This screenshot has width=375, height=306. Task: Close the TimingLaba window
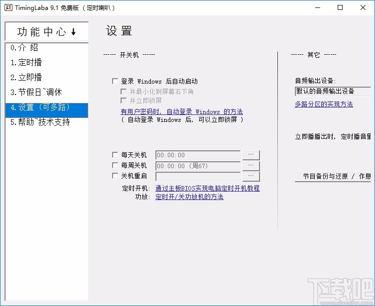[x=363, y=7]
